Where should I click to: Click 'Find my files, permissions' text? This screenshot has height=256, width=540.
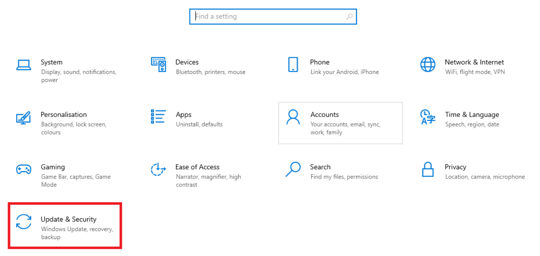pyautogui.click(x=344, y=177)
